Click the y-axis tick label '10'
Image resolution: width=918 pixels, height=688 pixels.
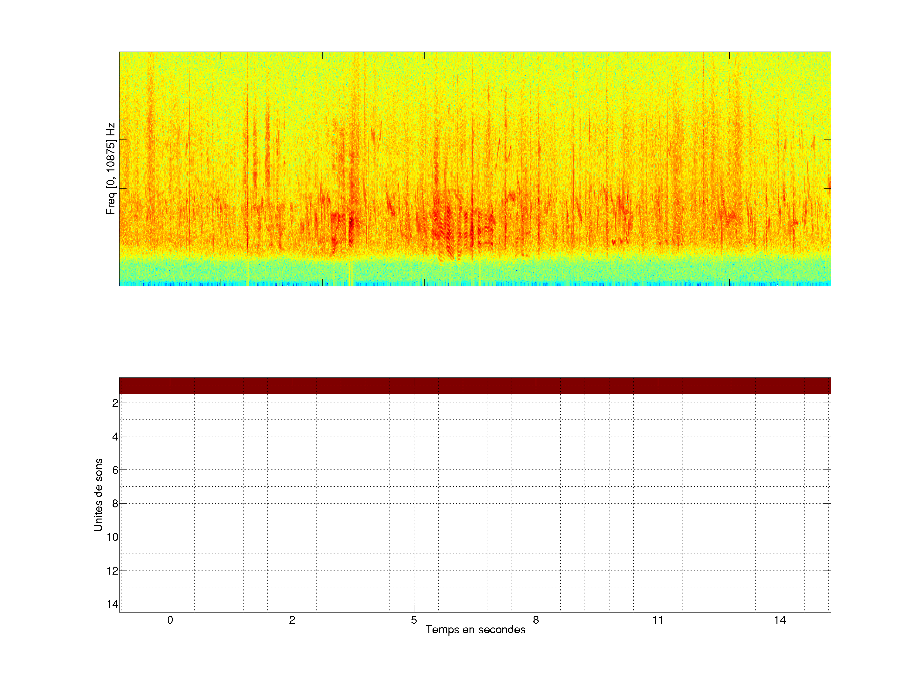click(113, 537)
